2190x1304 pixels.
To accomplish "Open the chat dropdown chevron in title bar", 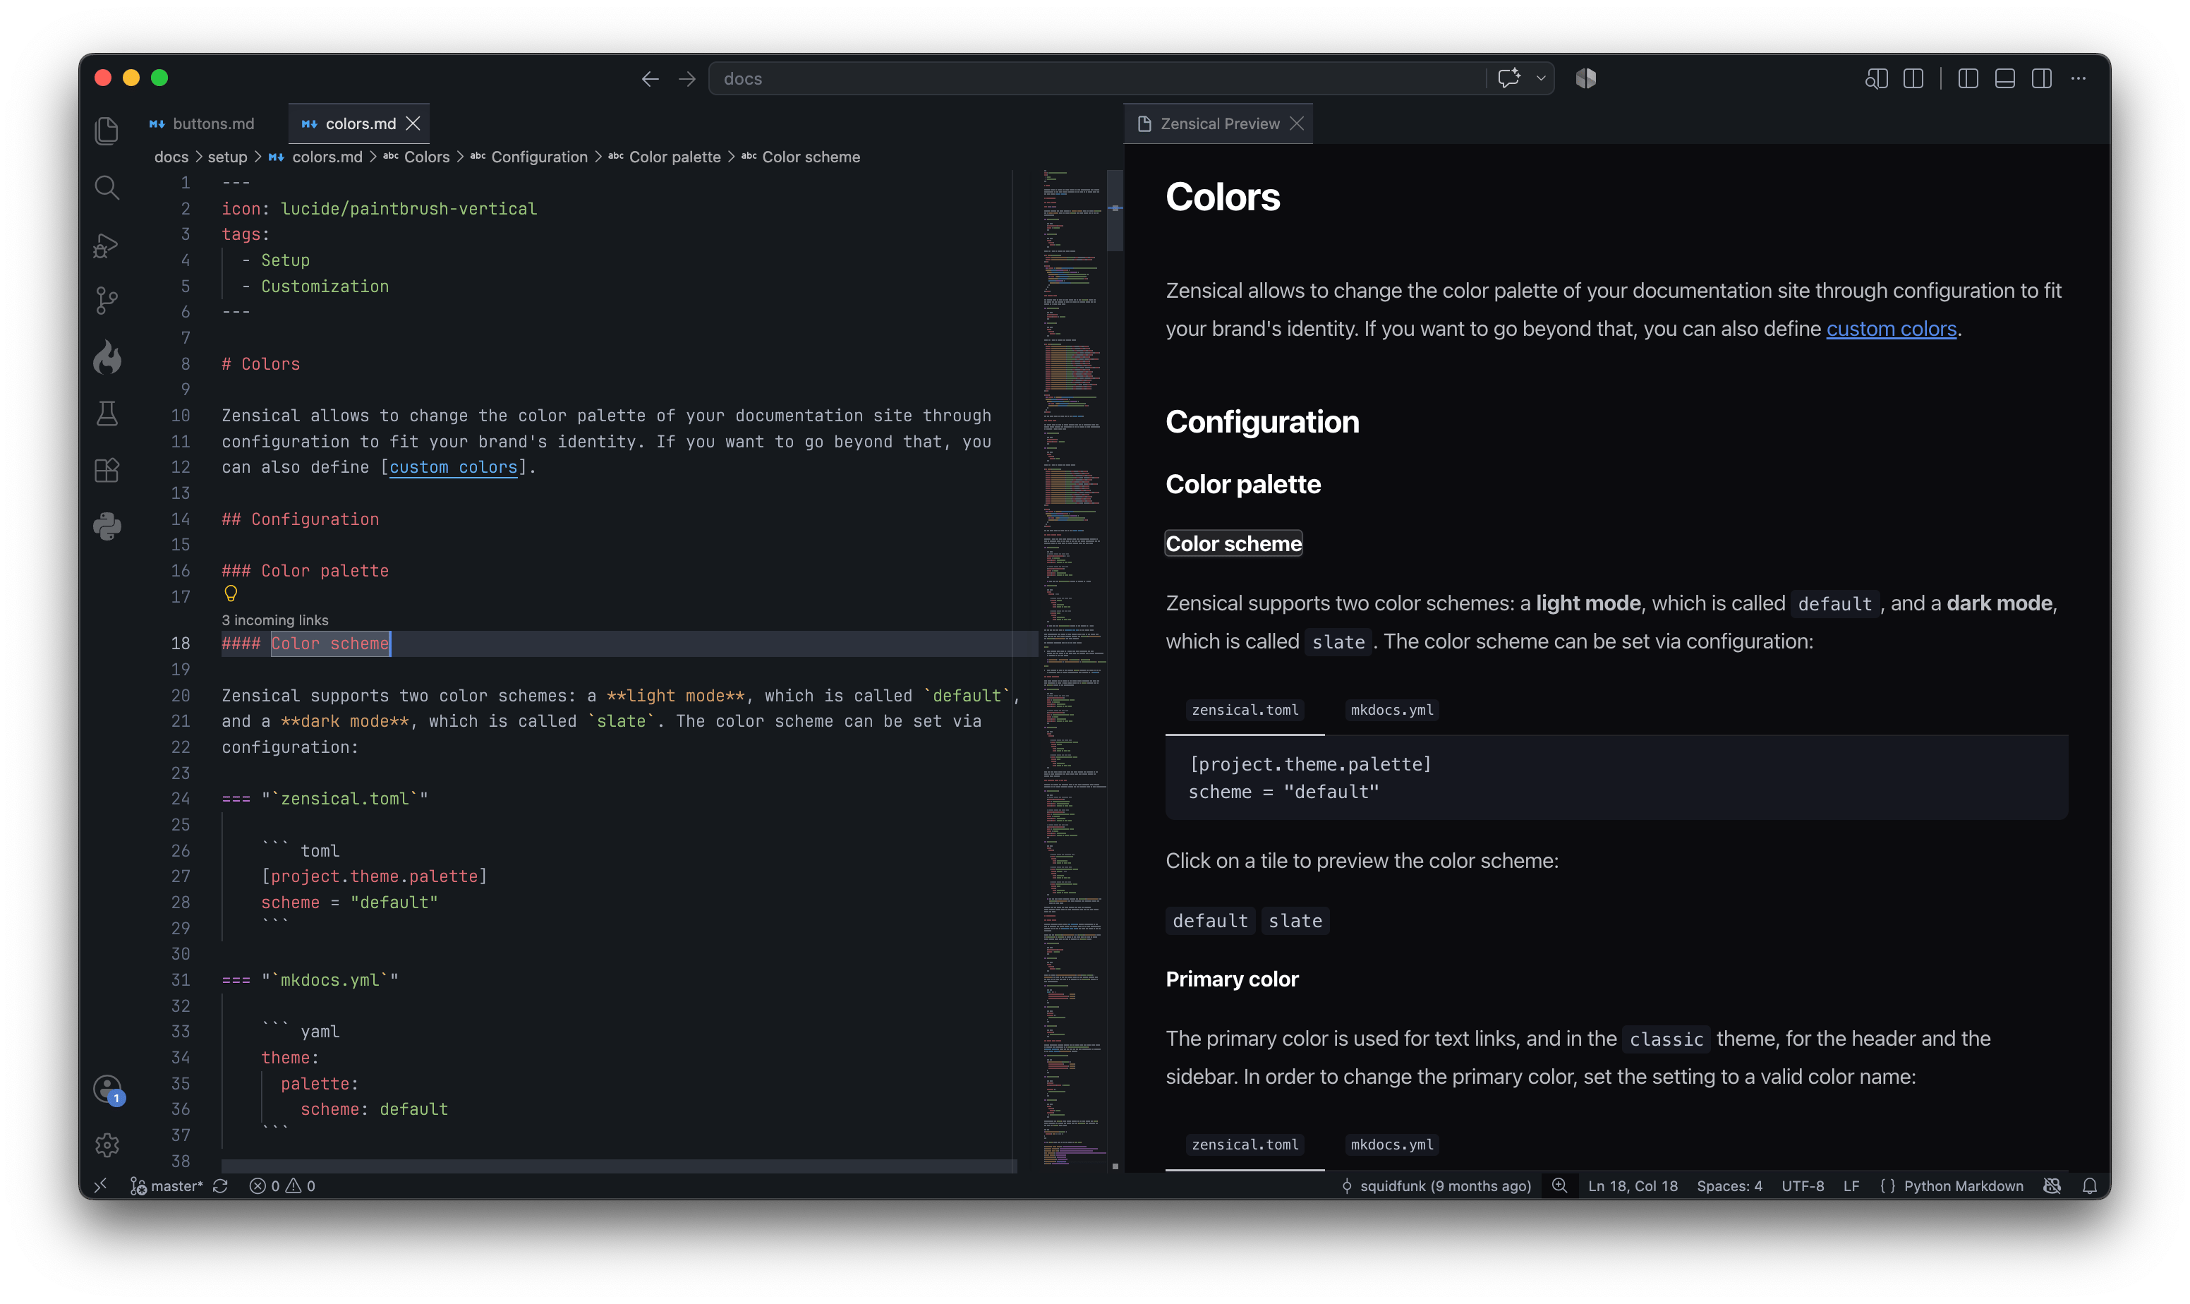I will 1541,78.
